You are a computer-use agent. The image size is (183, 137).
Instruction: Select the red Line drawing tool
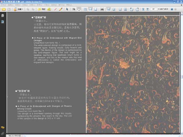coord(56,9)
